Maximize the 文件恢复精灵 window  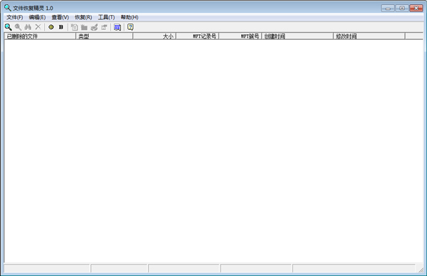pyautogui.click(x=402, y=8)
